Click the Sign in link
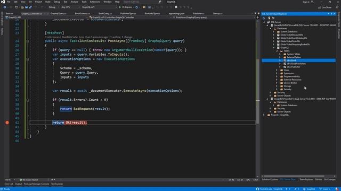341x191 pixels. tap(306, 2)
